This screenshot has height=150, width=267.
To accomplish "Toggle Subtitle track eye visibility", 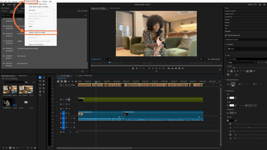I will coord(69,85).
